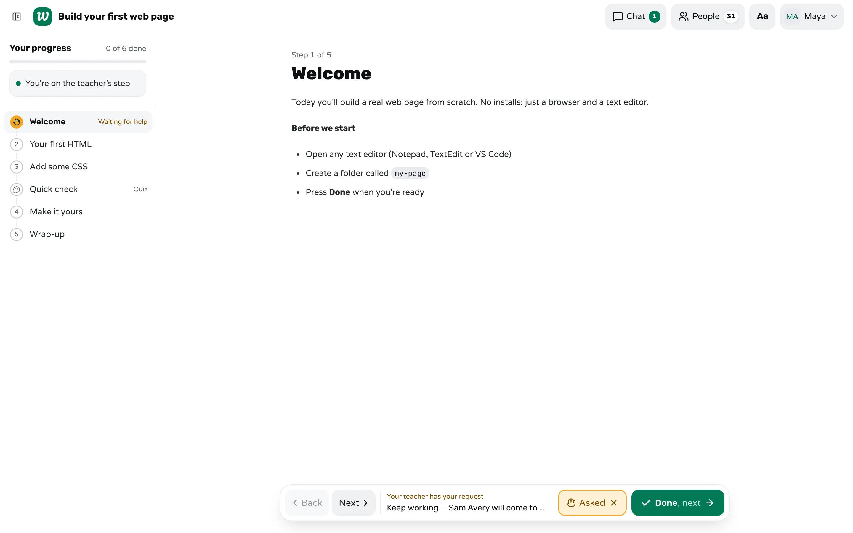Go to the Wrap-up step
The width and height of the screenshot is (853, 533).
point(78,235)
